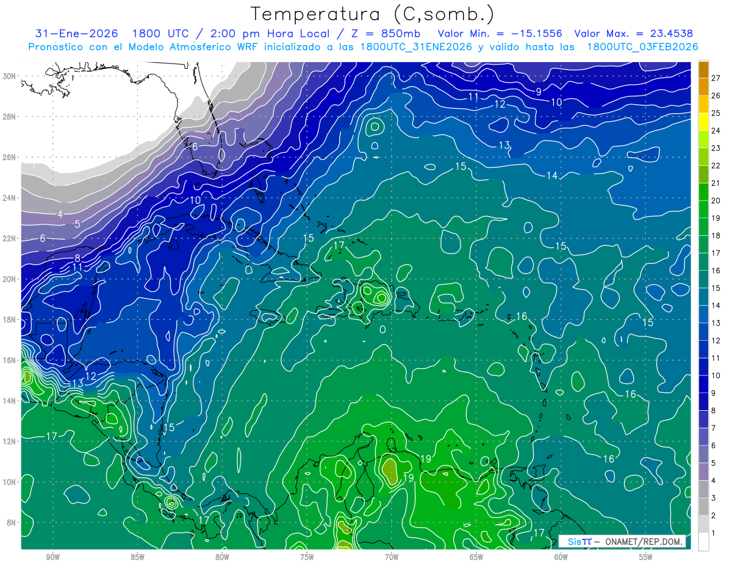
Task: Click the color bar label '27'
Action: tap(716, 78)
